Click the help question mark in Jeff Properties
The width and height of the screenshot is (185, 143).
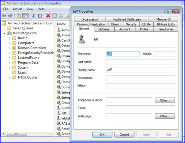coord(168,11)
